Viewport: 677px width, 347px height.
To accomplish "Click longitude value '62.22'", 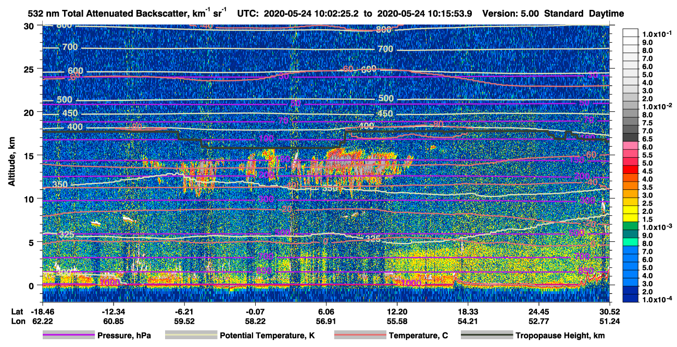I will coord(43,322).
